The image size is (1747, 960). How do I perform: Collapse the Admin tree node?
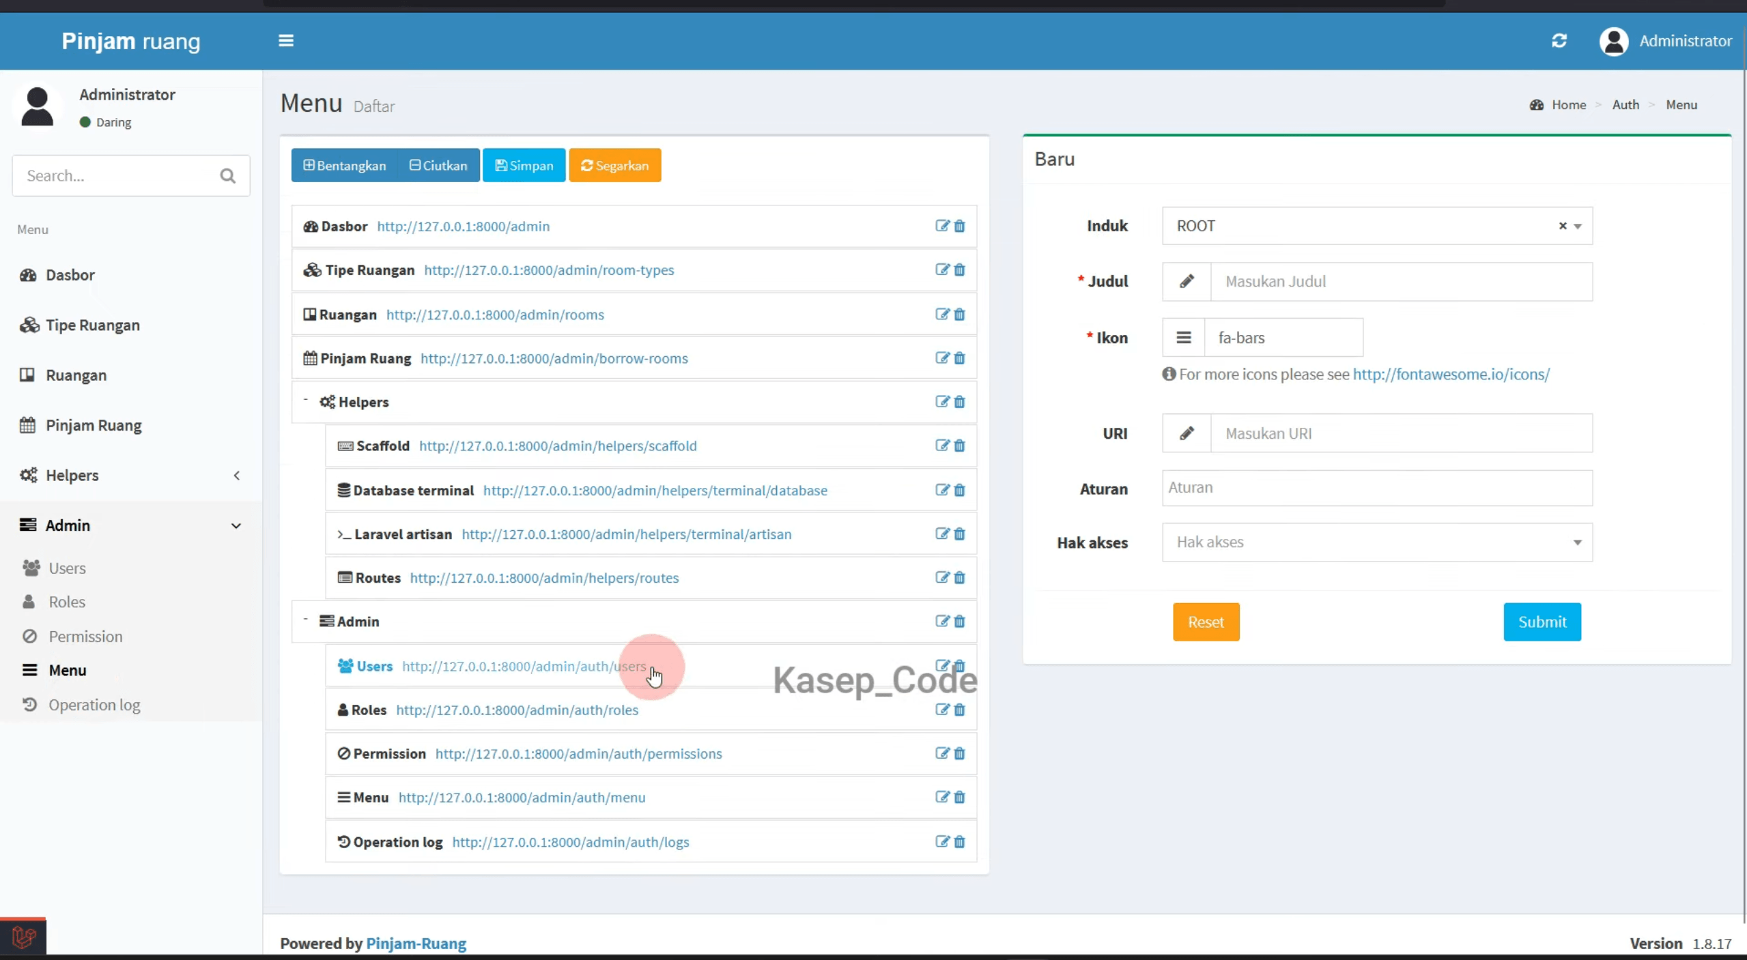point(305,620)
